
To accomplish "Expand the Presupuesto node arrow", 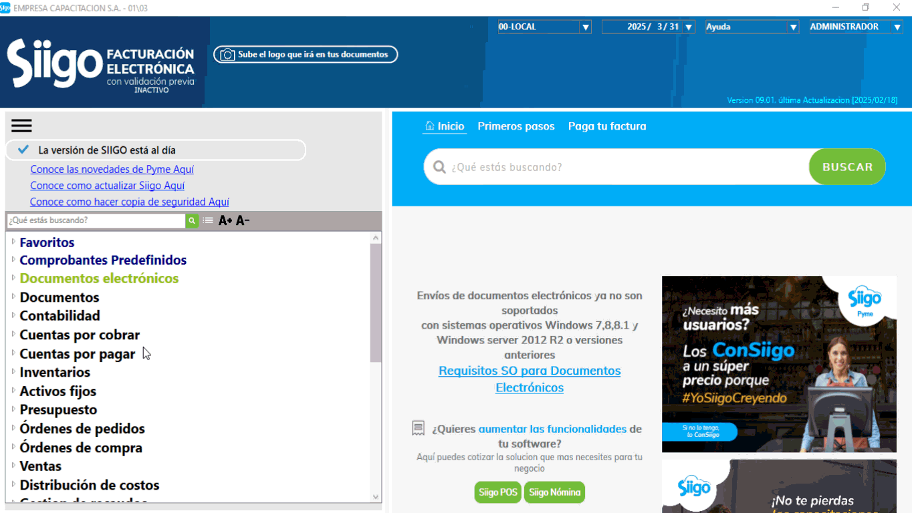I will point(13,409).
